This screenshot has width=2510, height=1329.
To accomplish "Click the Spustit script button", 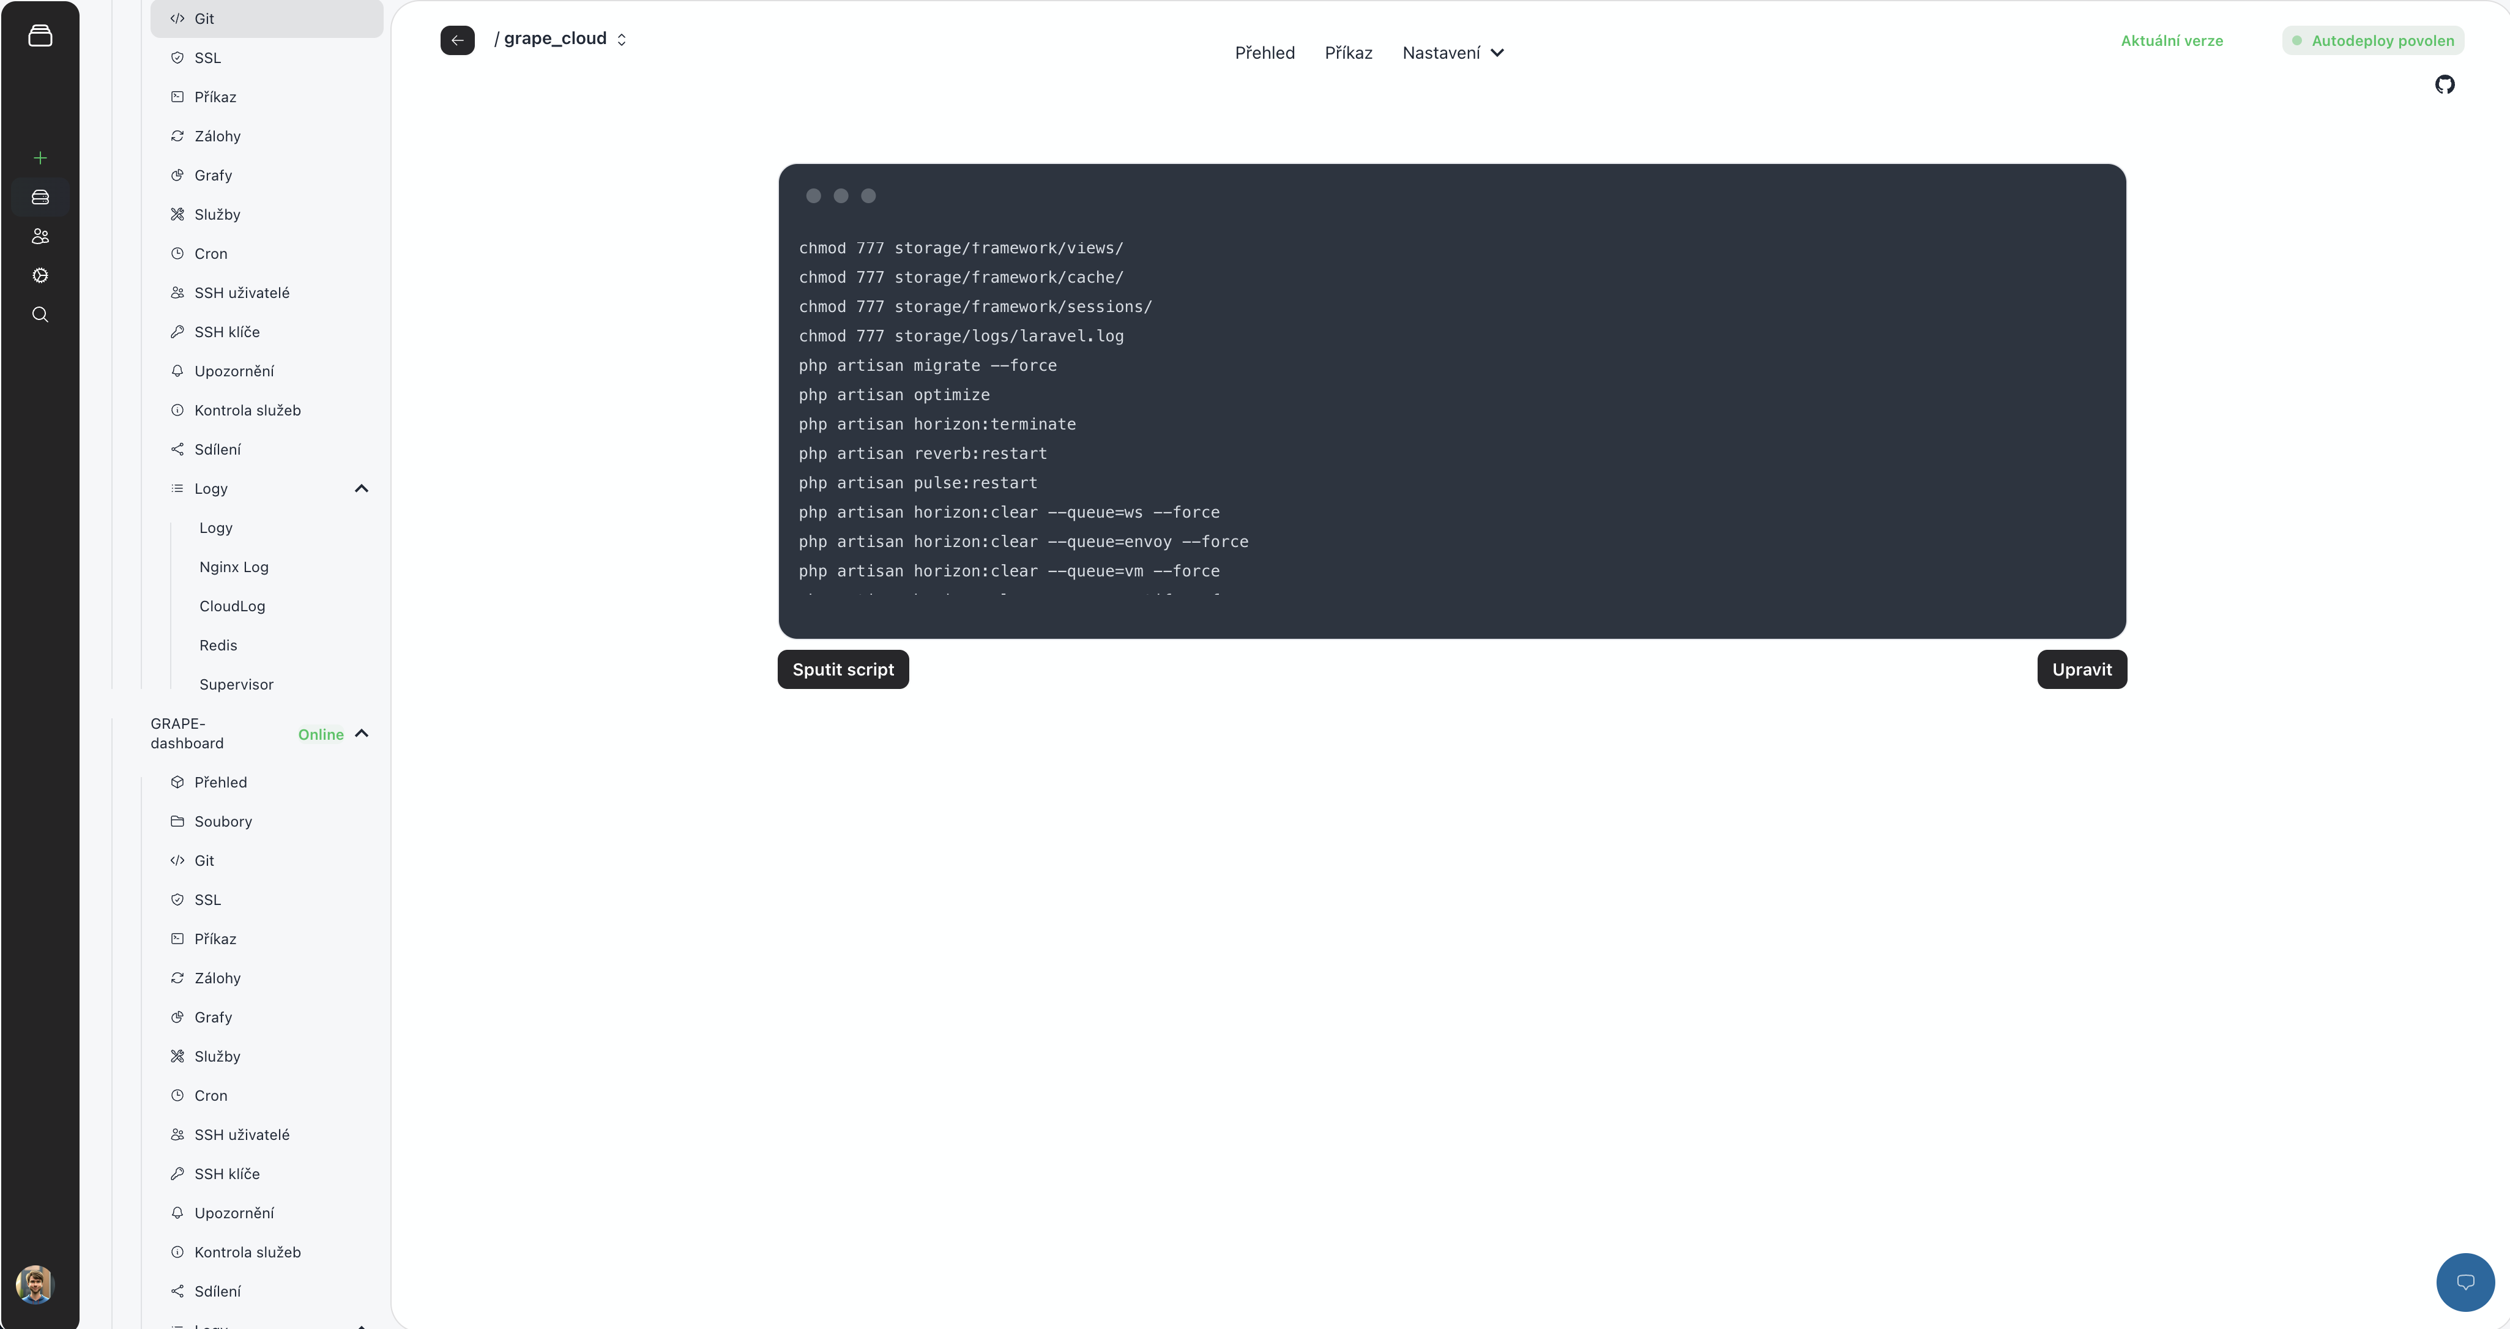I will [x=843, y=669].
